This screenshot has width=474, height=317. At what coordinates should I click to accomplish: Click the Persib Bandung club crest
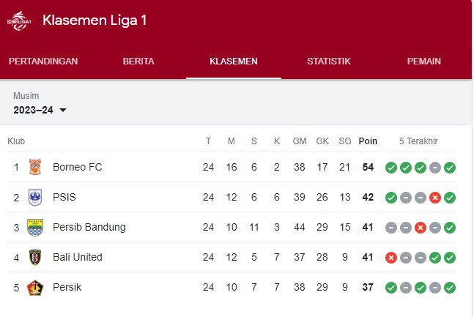35,227
